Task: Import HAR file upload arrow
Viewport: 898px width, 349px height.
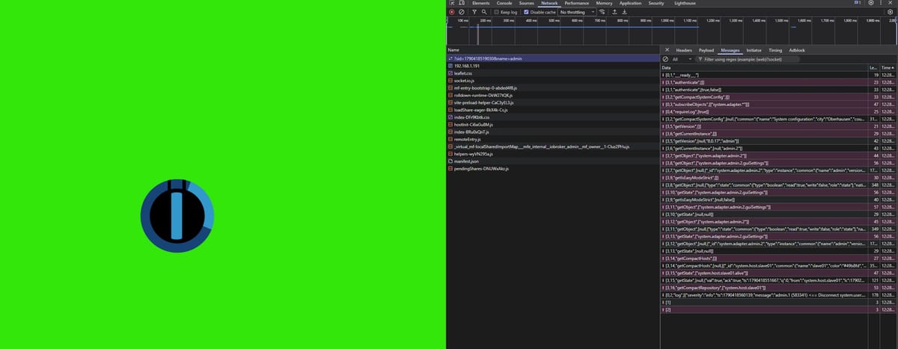Action: point(614,12)
